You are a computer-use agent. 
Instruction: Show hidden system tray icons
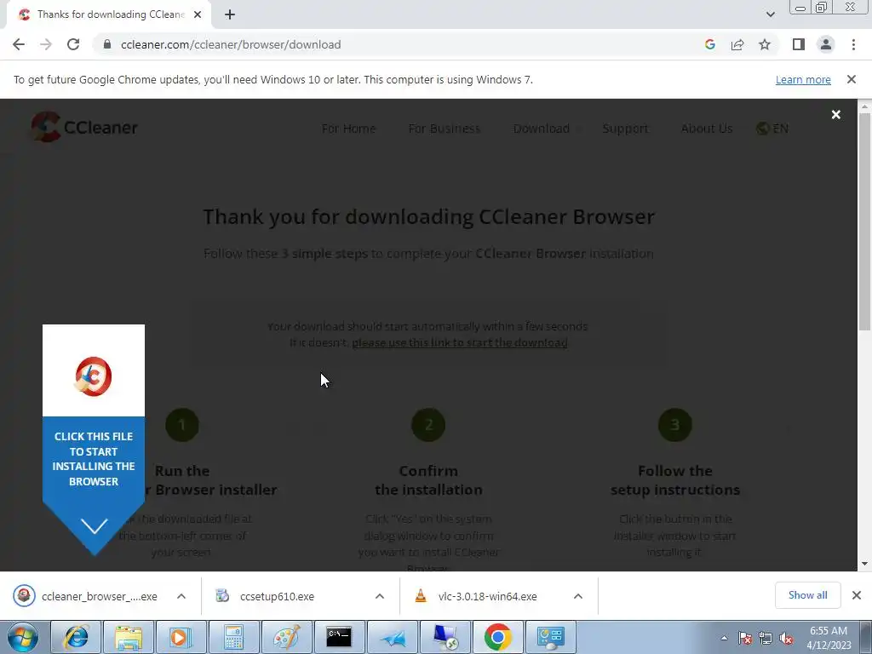(724, 638)
